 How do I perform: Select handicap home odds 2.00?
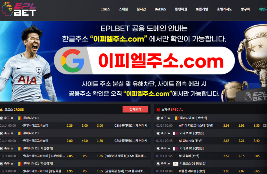pyautogui.click(x=69, y=141)
